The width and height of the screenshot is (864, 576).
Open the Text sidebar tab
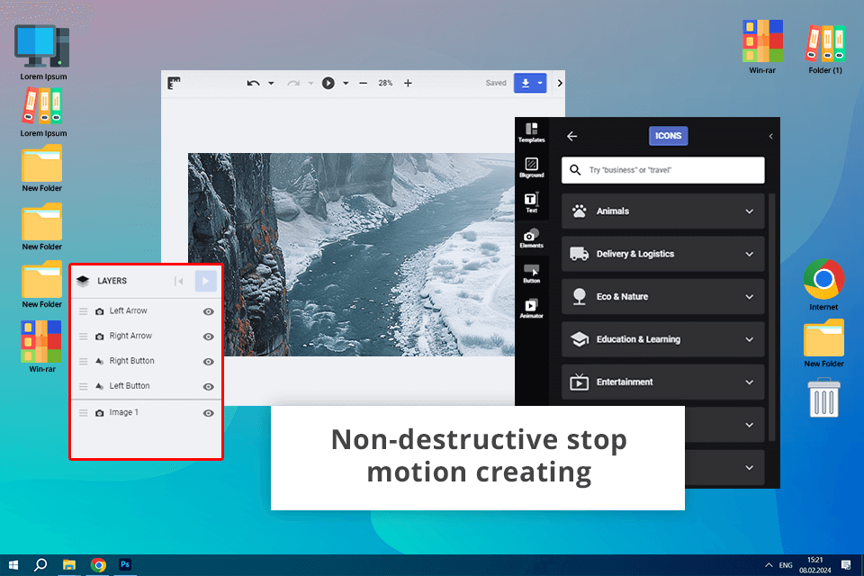pos(532,202)
